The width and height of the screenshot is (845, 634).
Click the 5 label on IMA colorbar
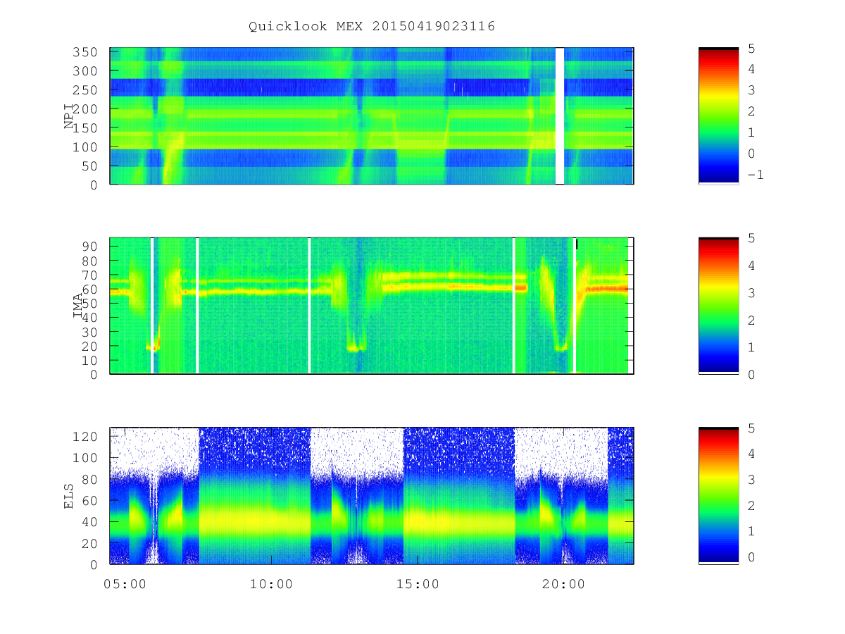(751, 238)
